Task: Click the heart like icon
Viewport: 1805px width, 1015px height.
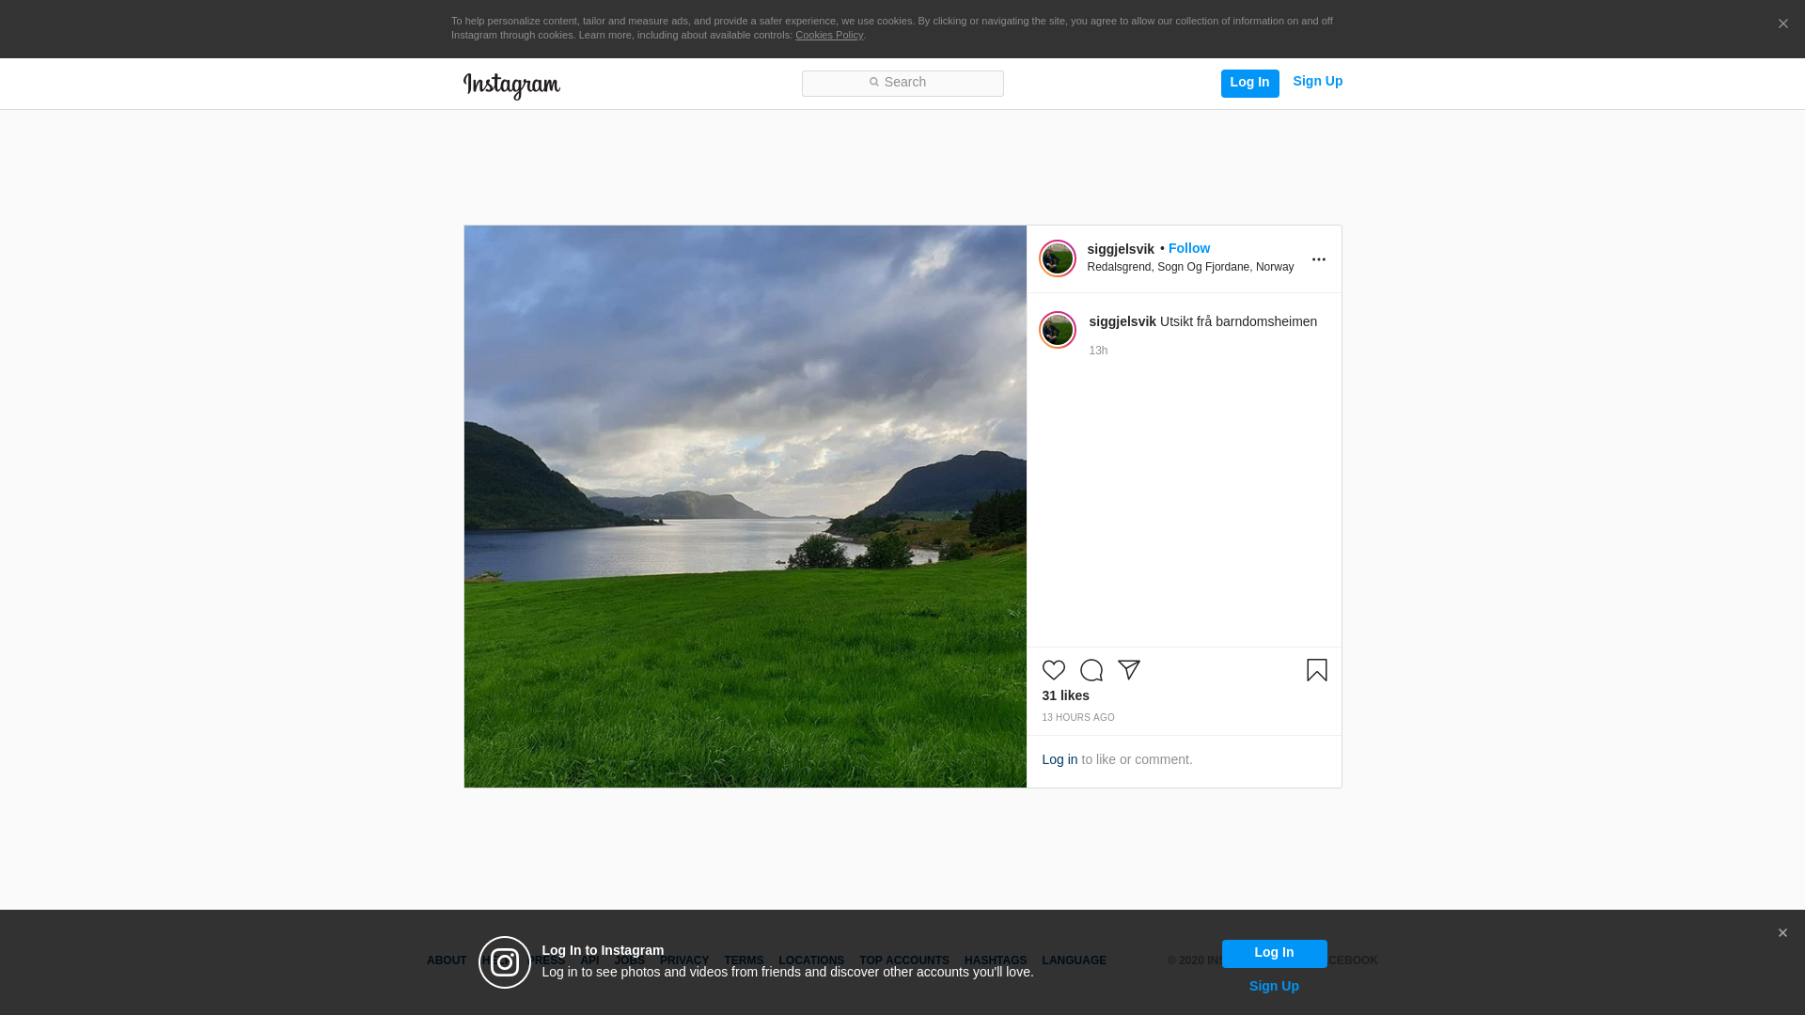Action: click(x=1053, y=670)
